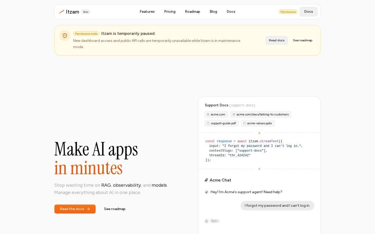Image resolution: width=375 pixels, height=234 pixels.
Task: Click the file icon on acme-values.pptx
Action: pos(245,123)
